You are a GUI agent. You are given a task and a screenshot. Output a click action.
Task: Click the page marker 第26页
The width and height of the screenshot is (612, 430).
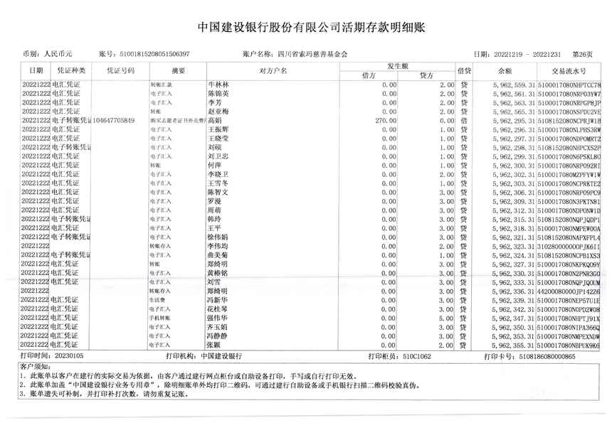582,55
